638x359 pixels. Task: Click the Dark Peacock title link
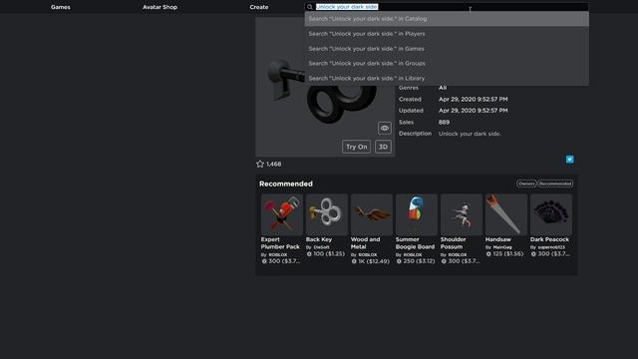point(549,239)
